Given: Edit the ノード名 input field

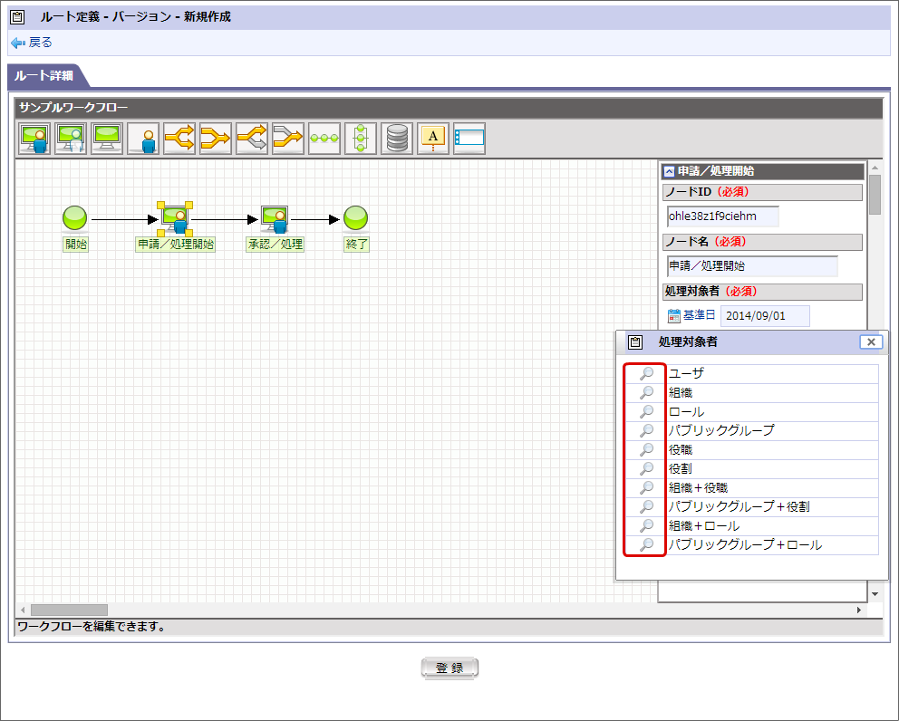Looking at the screenshot, I should (x=752, y=266).
